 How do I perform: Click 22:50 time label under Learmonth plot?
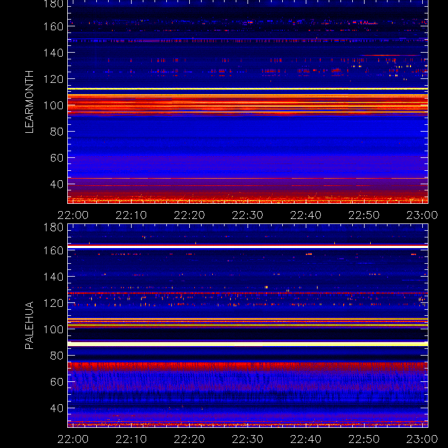point(364,215)
